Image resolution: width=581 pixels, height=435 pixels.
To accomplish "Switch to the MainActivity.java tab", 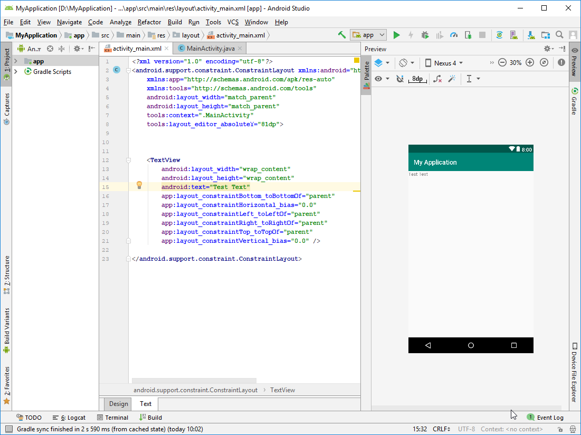I will click(x=211, y=49).
